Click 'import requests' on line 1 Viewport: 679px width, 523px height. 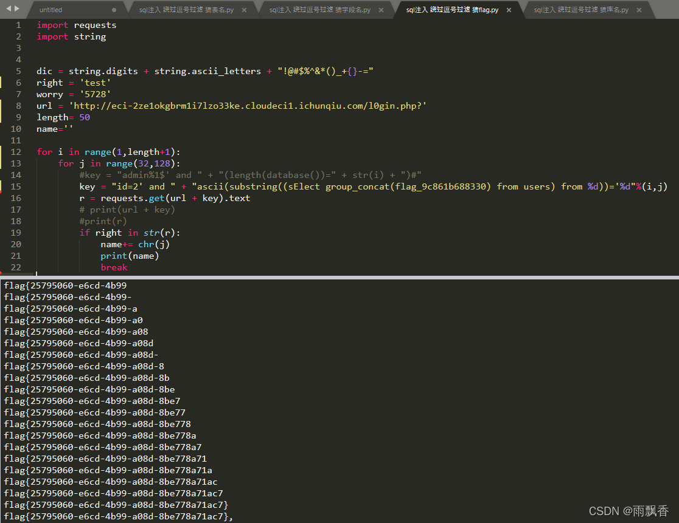click(x=76, y=25)
